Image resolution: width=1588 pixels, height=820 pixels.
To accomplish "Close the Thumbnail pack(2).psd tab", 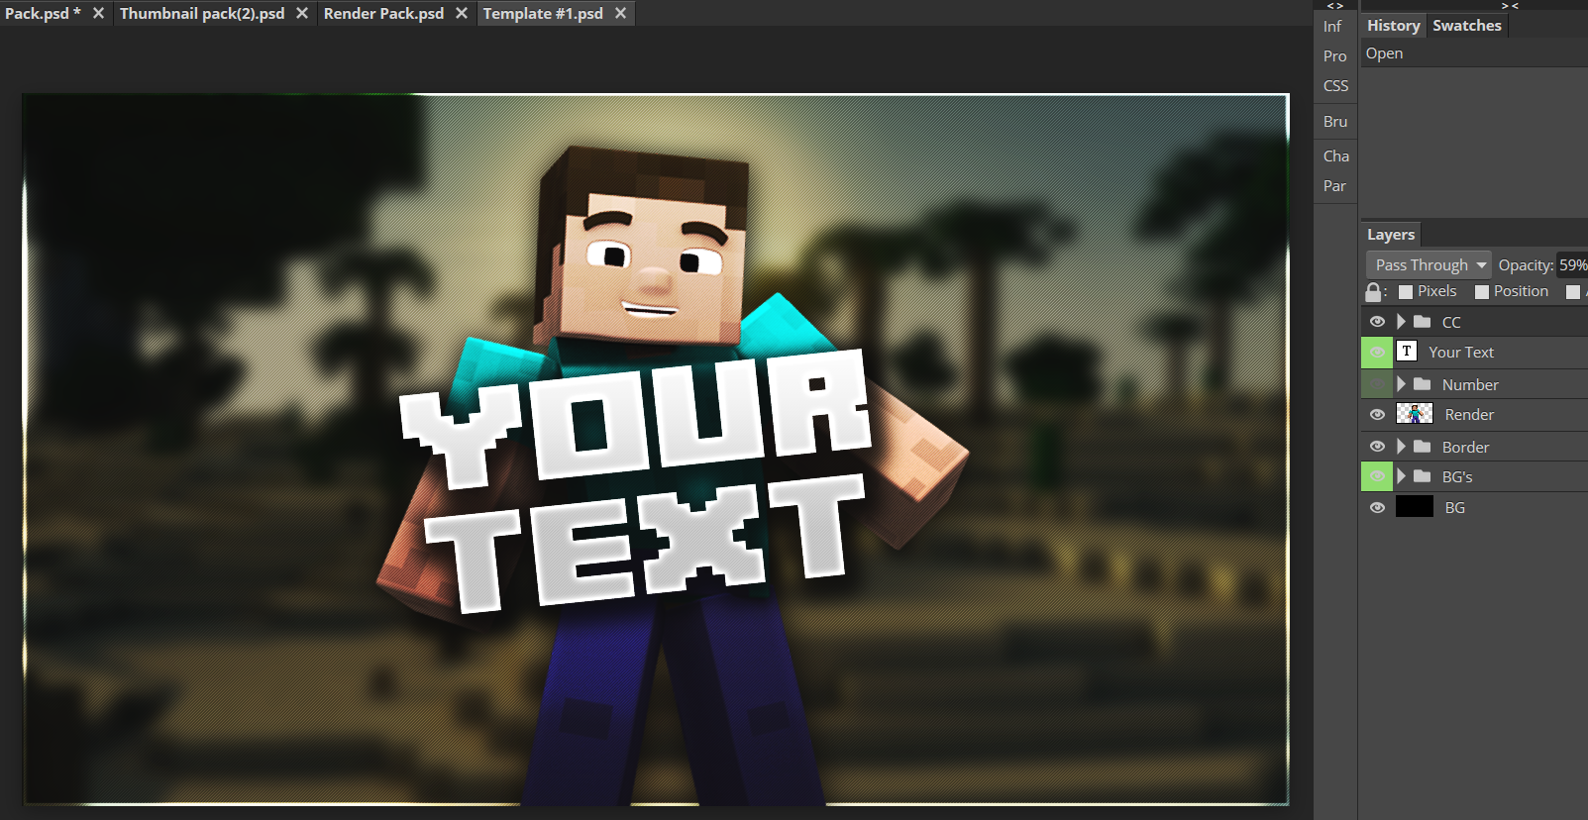I will 302,14.
